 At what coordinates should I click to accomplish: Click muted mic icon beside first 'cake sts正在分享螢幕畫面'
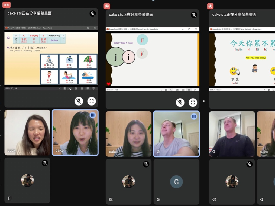pyautogui.click(x=92, y=14)
